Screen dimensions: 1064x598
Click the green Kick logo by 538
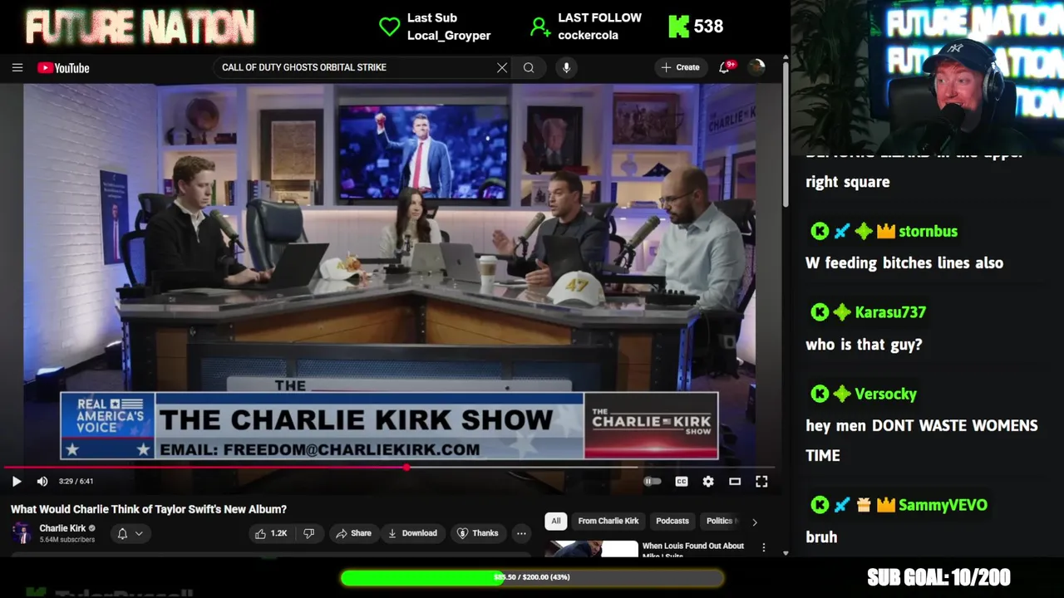pyautogui.click(x=679, y=27)
